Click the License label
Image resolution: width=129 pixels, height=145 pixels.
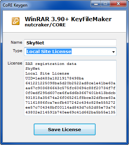[x=15, y=63]
